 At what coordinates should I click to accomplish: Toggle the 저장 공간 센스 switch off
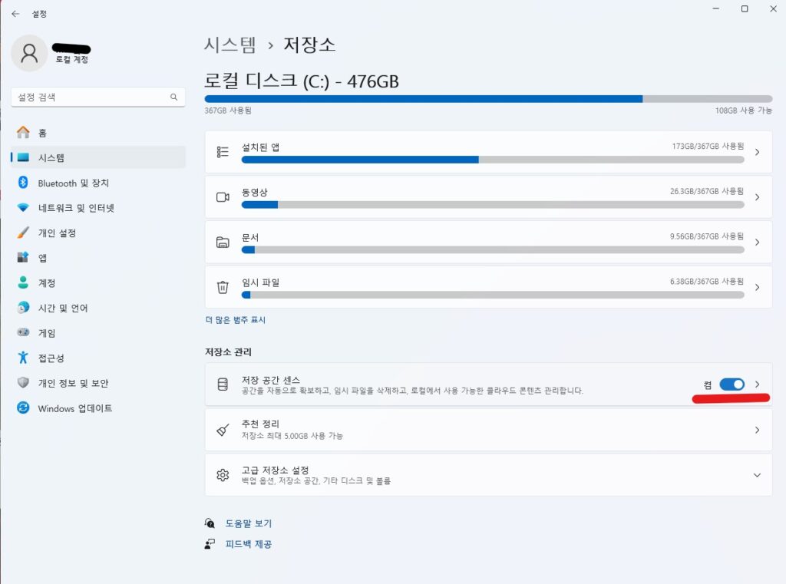click(732, 384)
